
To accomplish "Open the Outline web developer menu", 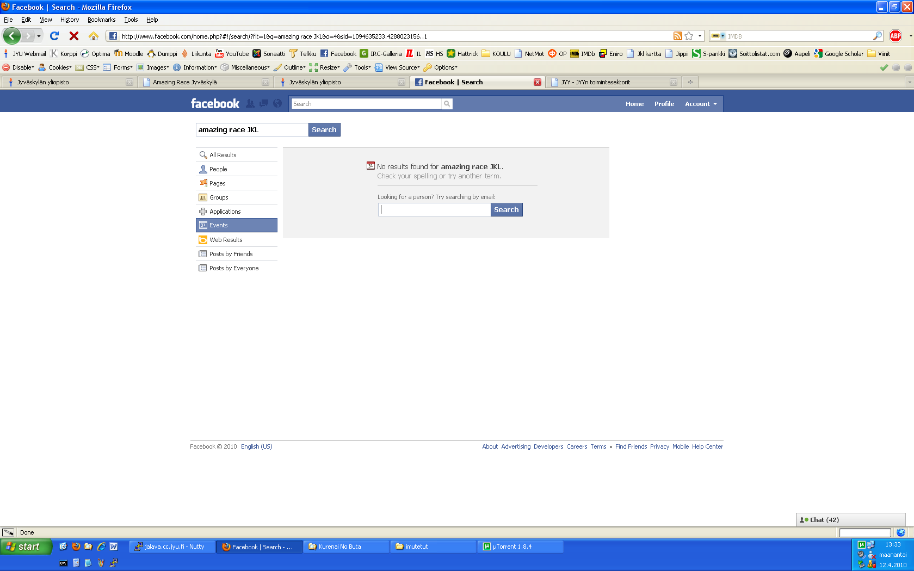I will tap(289, 67).
